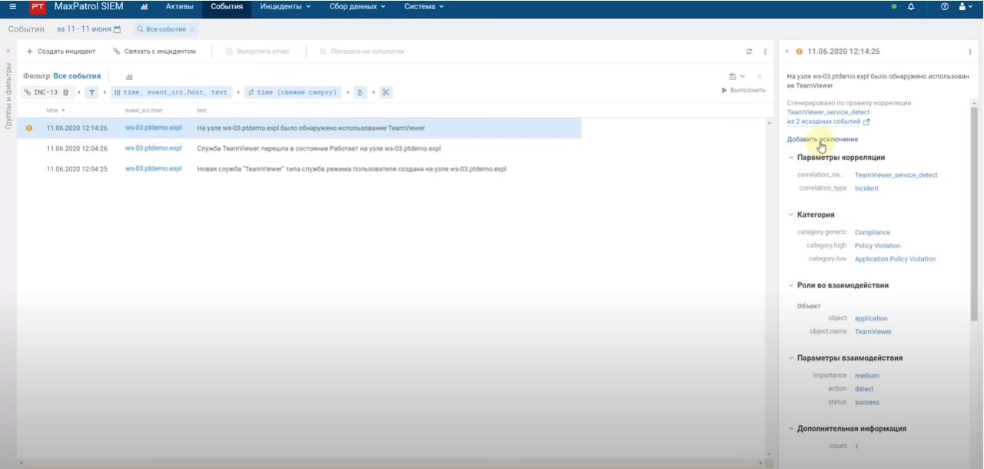Image resolution: width=984 pixels, height=469 pixels.
Task: Click the orange warning icon in first row
Action: click(29, 128)
